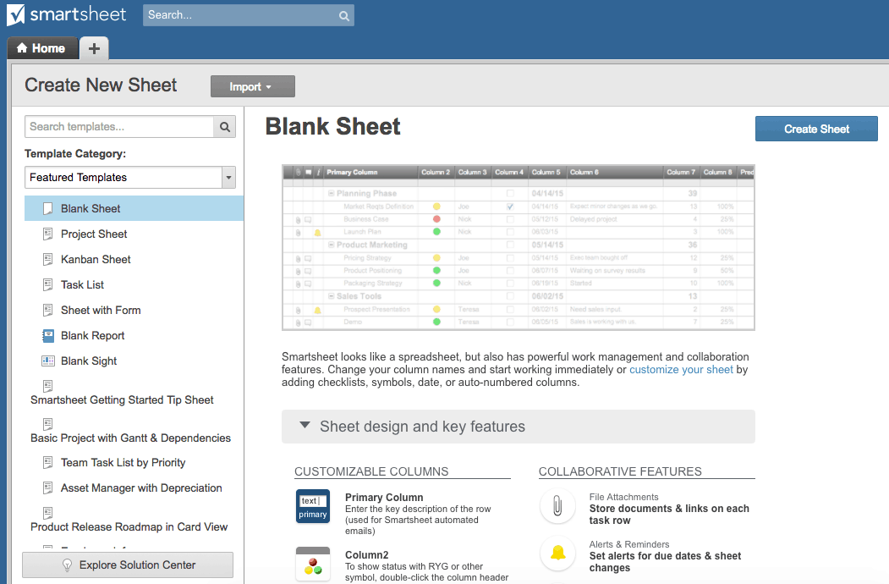The width and height of the screenshot is (889, 584).
Task: Open the Import dropdown
Action: pos(252,85)
